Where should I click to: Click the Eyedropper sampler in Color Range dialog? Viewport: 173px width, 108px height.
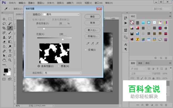[x=88, y=43]
